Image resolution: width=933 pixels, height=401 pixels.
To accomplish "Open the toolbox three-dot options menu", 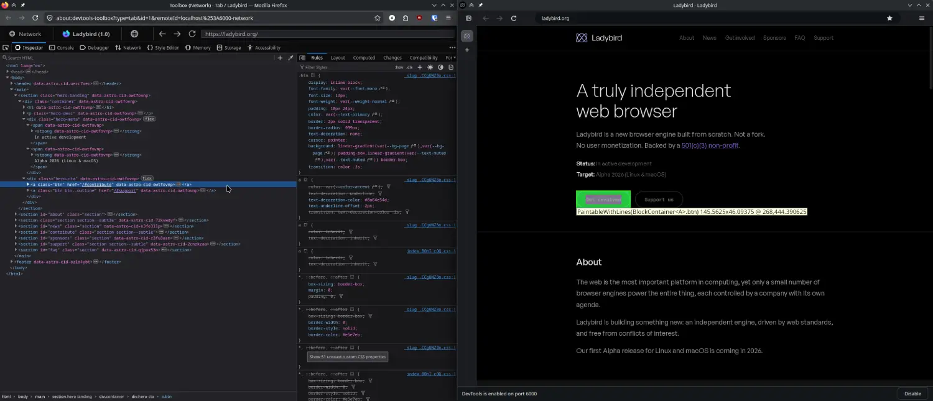I will pos(452,47).
